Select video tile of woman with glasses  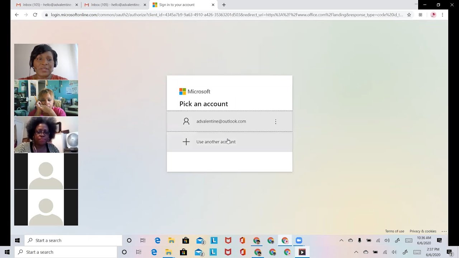pyautogui.click(x=46, y=135)
